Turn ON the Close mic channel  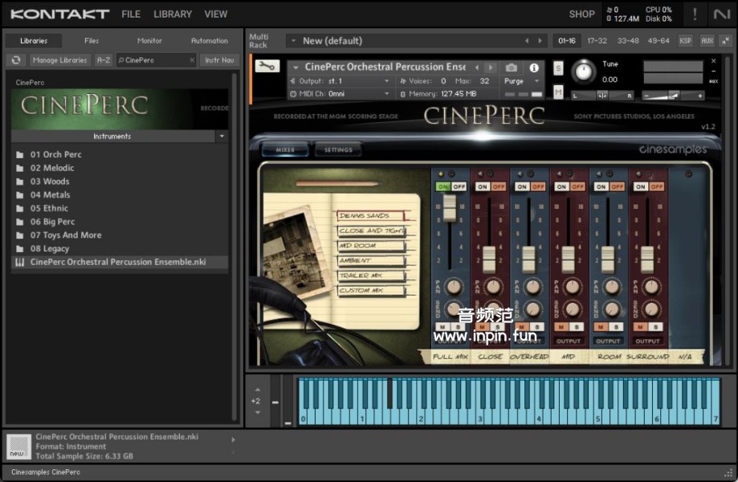(482, 186)
